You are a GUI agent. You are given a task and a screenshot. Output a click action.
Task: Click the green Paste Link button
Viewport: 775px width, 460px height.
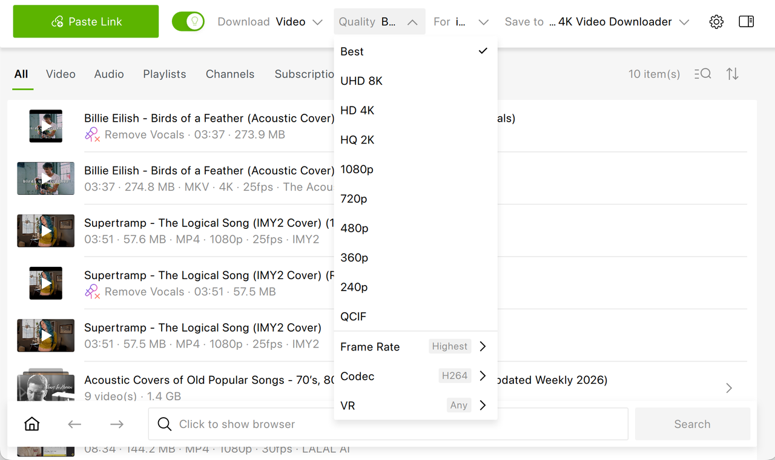(x=86, y=22)
